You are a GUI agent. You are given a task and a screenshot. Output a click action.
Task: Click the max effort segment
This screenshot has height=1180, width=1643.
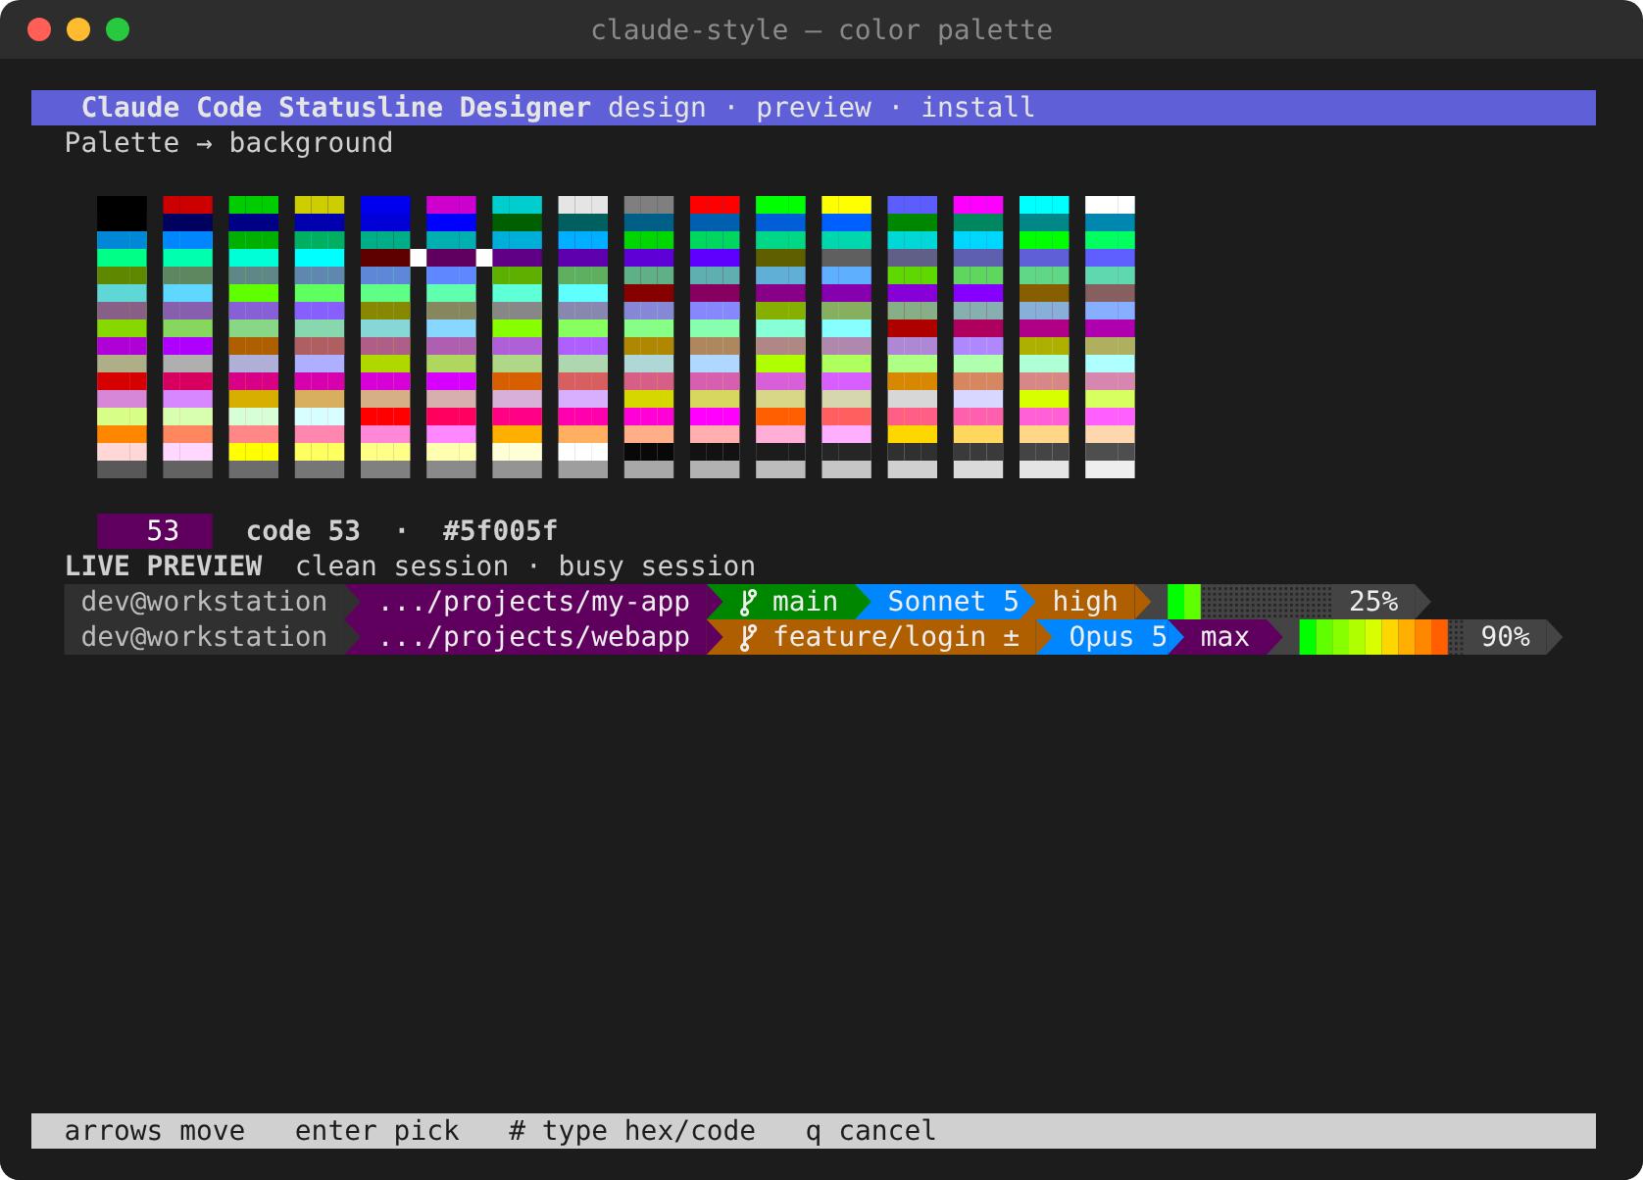[x=1225, y=637]
